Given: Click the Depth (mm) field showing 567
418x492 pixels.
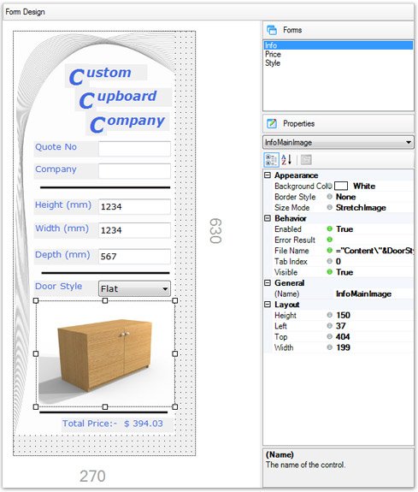Looking at the screenshot, I should click(134, 257).
